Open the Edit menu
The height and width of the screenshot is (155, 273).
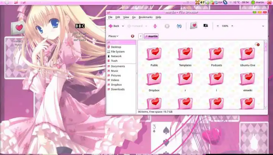point(118,17)
